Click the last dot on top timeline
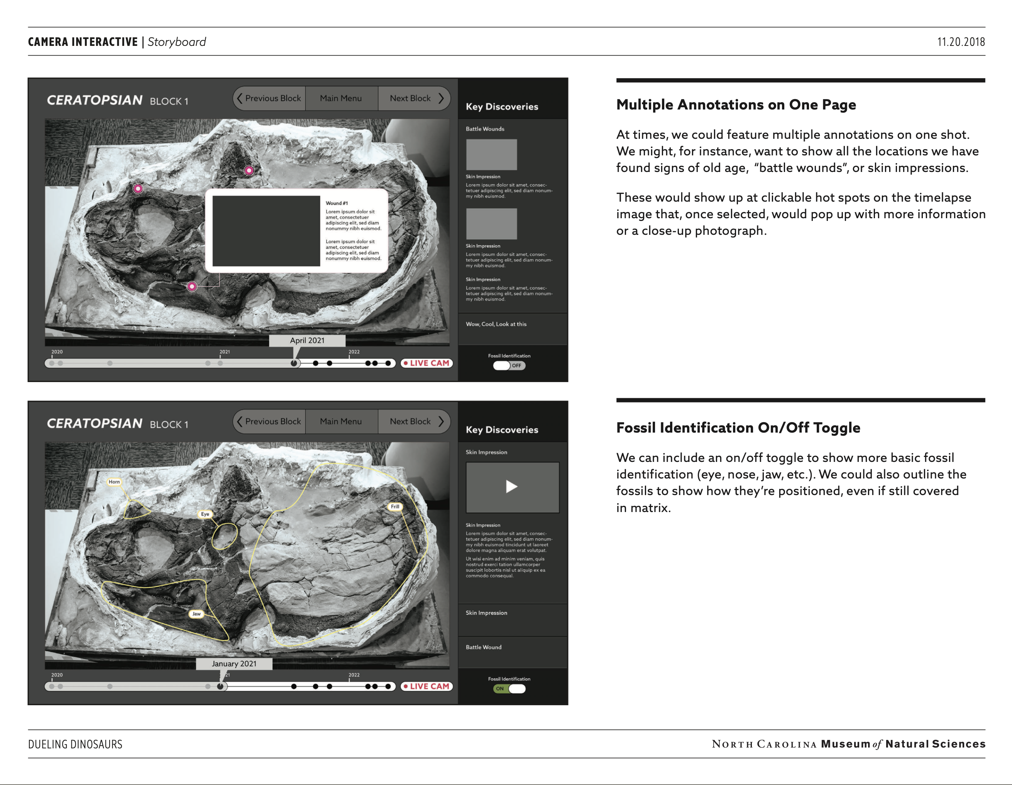This screenshot has height=785, width=1012. pos(388,363)
